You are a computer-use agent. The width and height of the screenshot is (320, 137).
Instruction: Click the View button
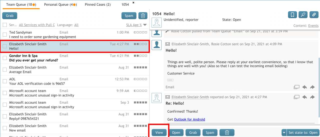tap(159, 133)
